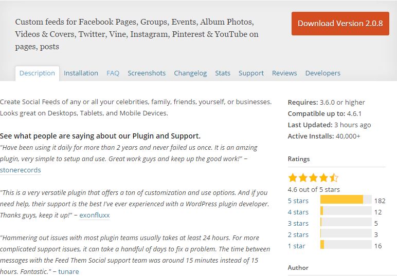Switch to the FAQ tab
Viewport: 397px width, 276px height.
113,73
